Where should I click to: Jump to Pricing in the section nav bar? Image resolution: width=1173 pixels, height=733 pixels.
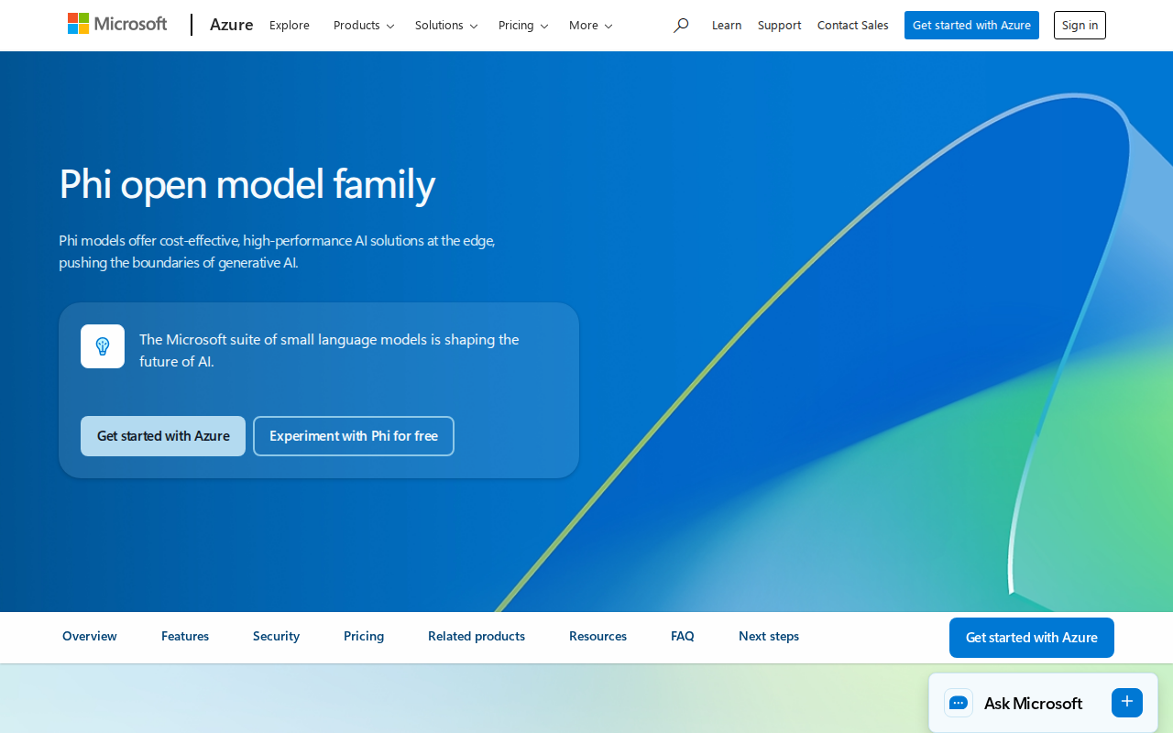click(364, 636)
